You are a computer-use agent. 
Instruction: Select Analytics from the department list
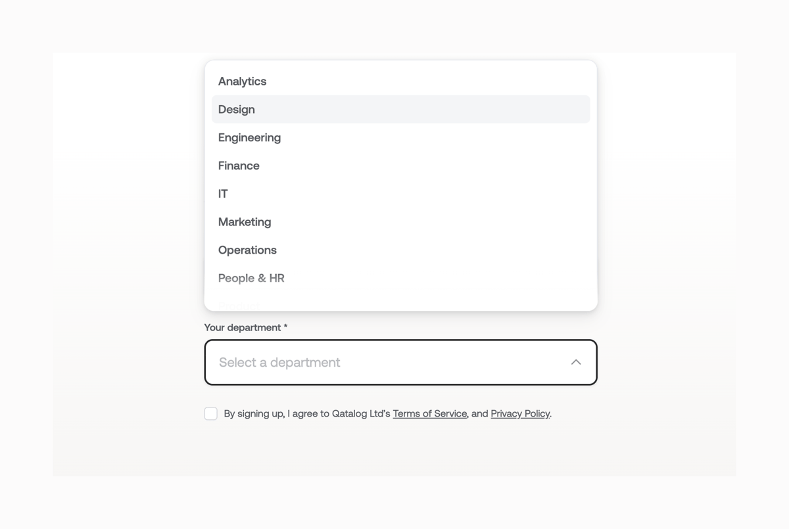[x=242, y=81]
